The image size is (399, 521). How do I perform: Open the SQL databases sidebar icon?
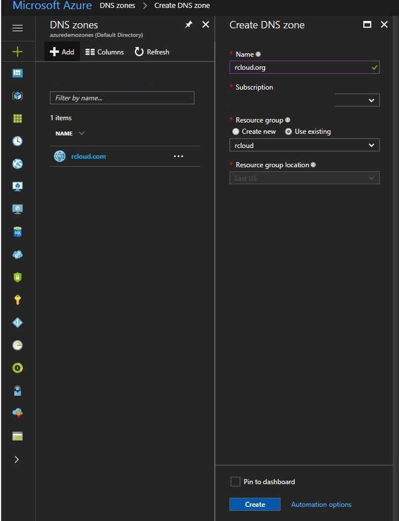tap(17, 232)
